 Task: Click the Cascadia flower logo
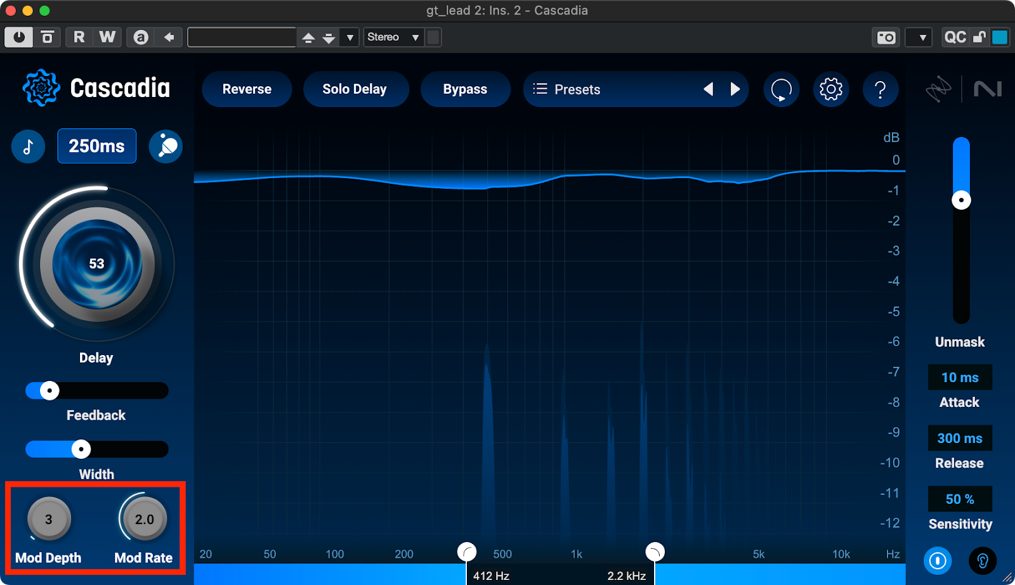coord(41,88)
